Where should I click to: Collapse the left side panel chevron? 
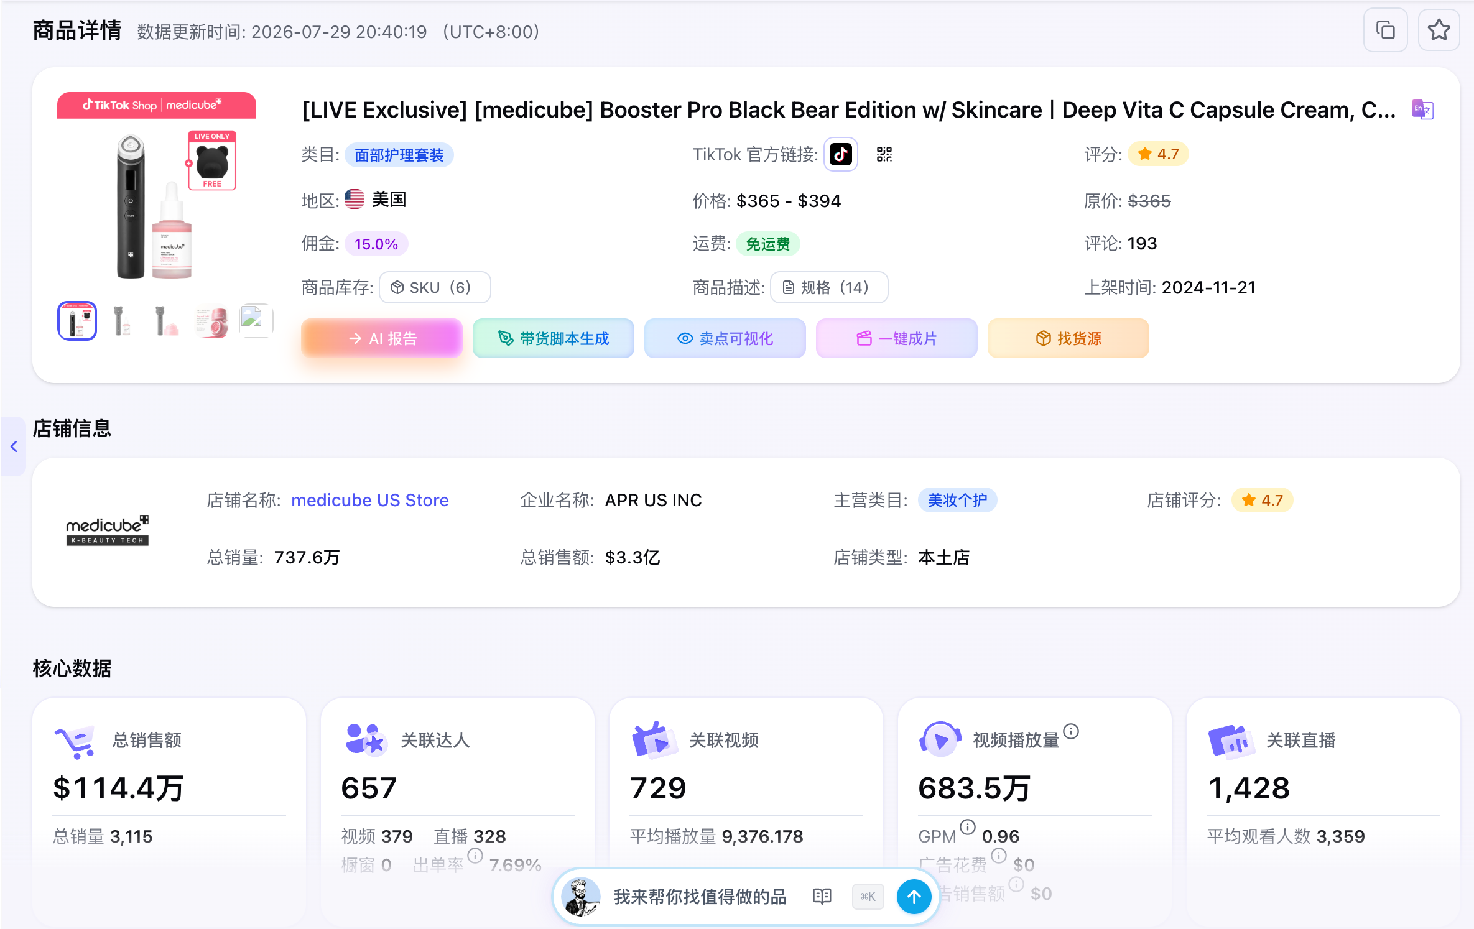(x=14, y=446)
